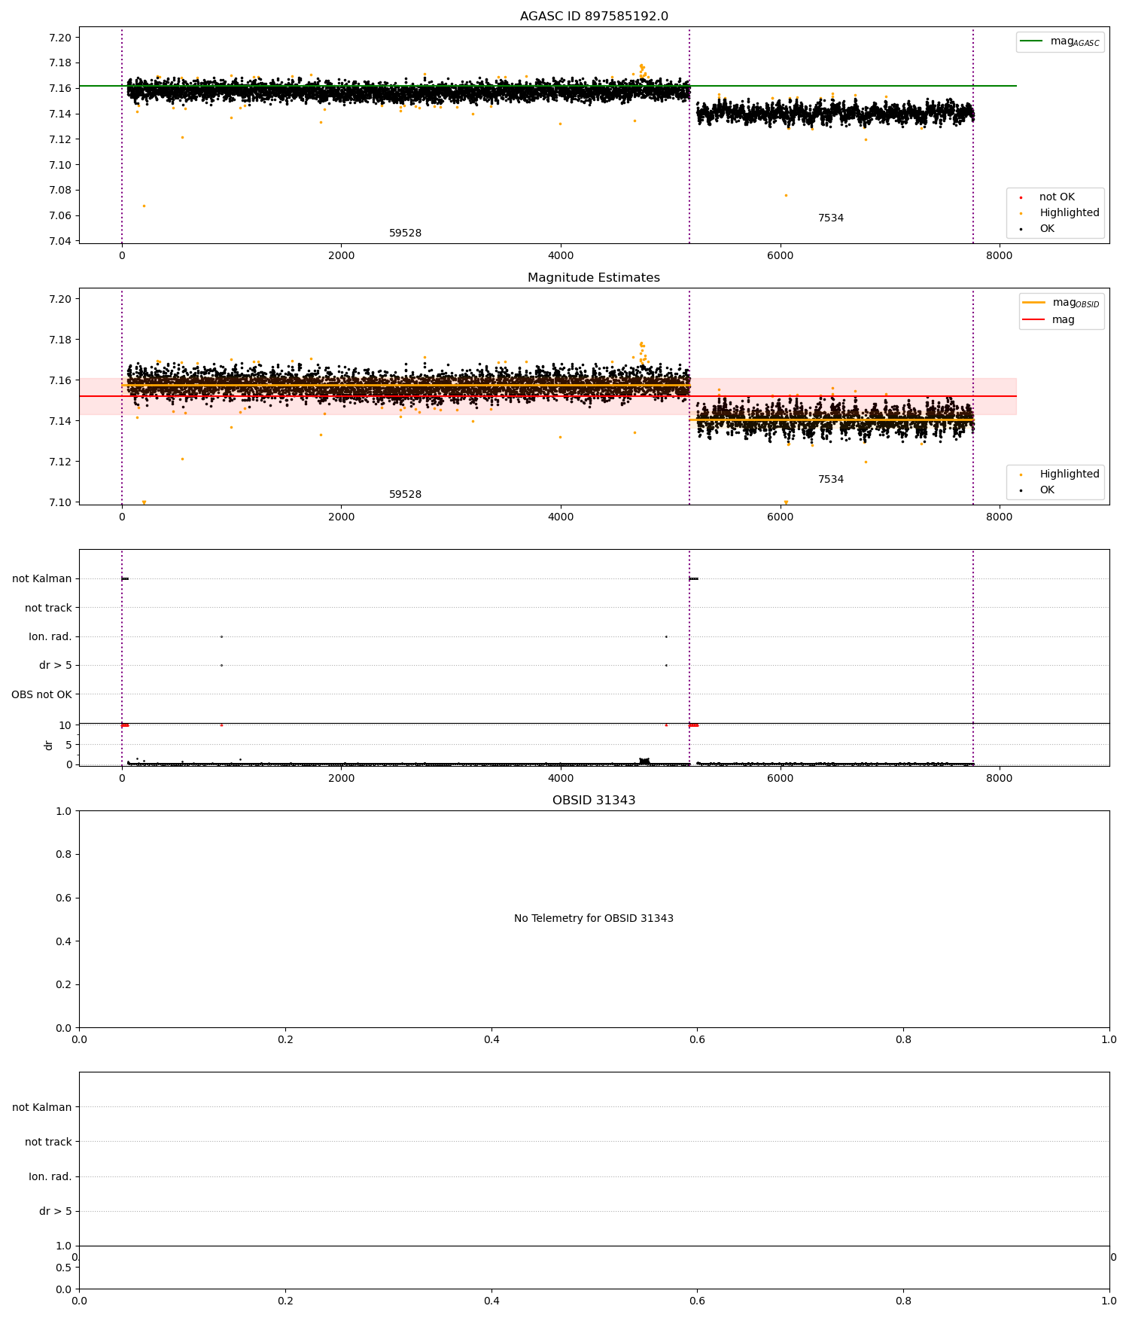Click the 7.10 tick label of Magnitude Estimates plot
Screen dimensions: 1129x1318
(x=60, y=502)
